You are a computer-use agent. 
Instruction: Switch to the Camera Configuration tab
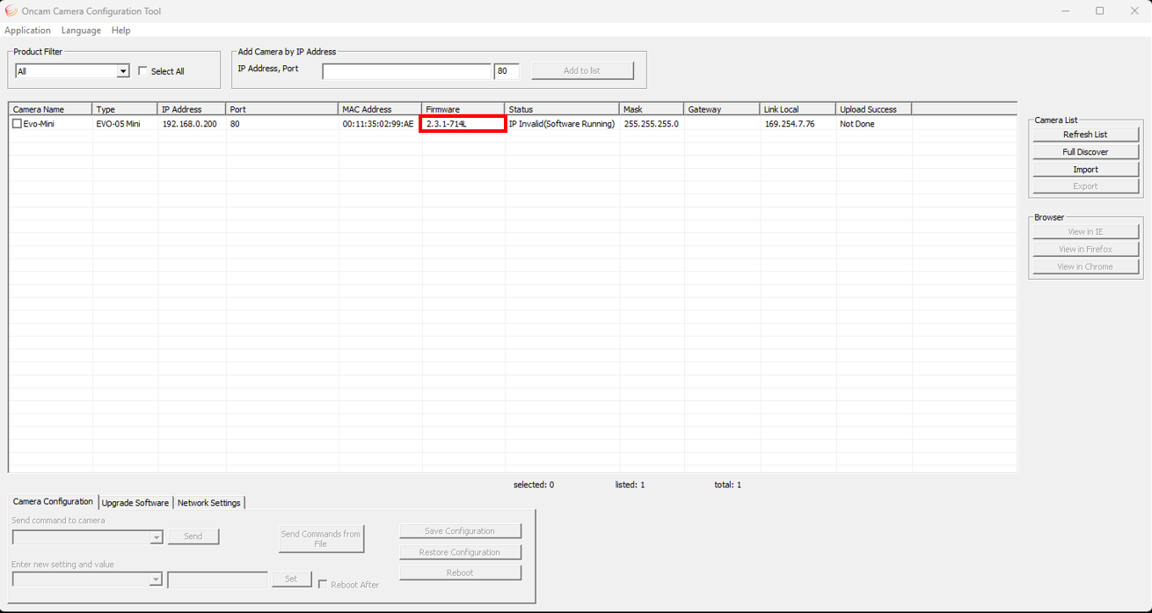tap(53, 501)
